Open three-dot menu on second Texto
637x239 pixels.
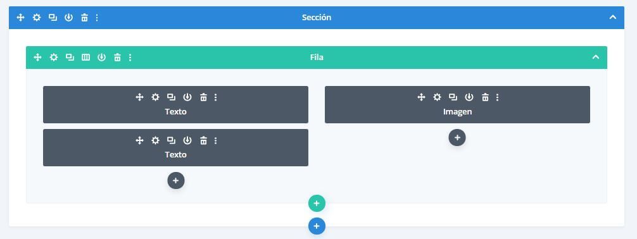point(216,140)
